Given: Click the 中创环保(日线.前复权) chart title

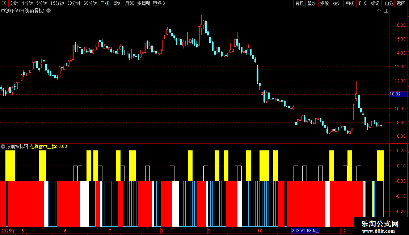Looking at the screenshot, I should [23, 11].
